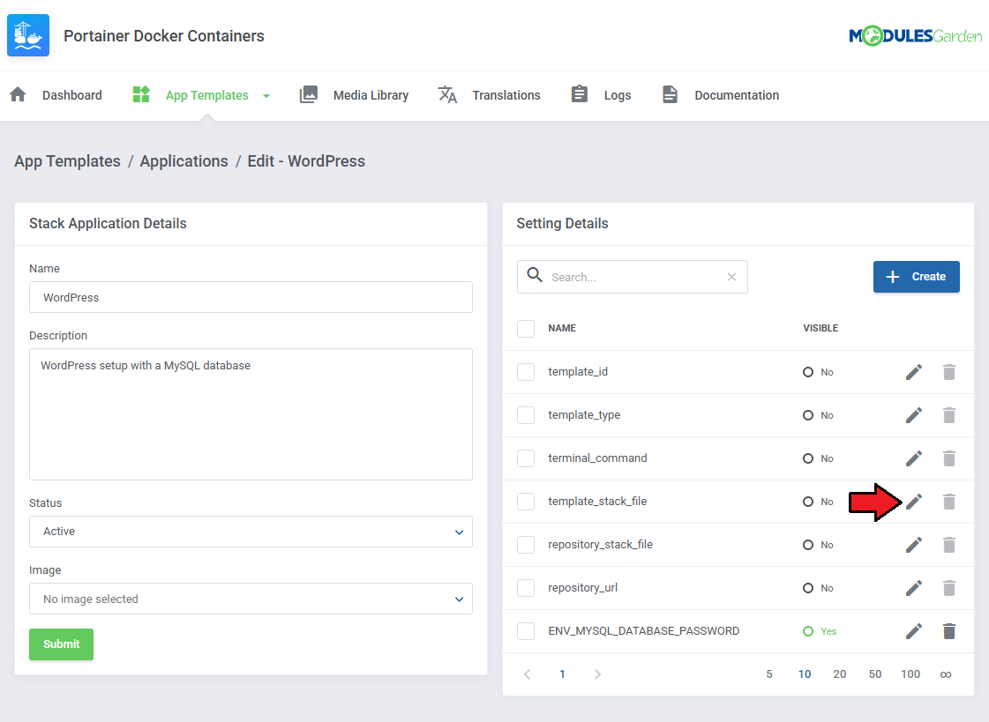Click the Description text area
The height and width of the screenshot is (722, 989).
point(251,414)
